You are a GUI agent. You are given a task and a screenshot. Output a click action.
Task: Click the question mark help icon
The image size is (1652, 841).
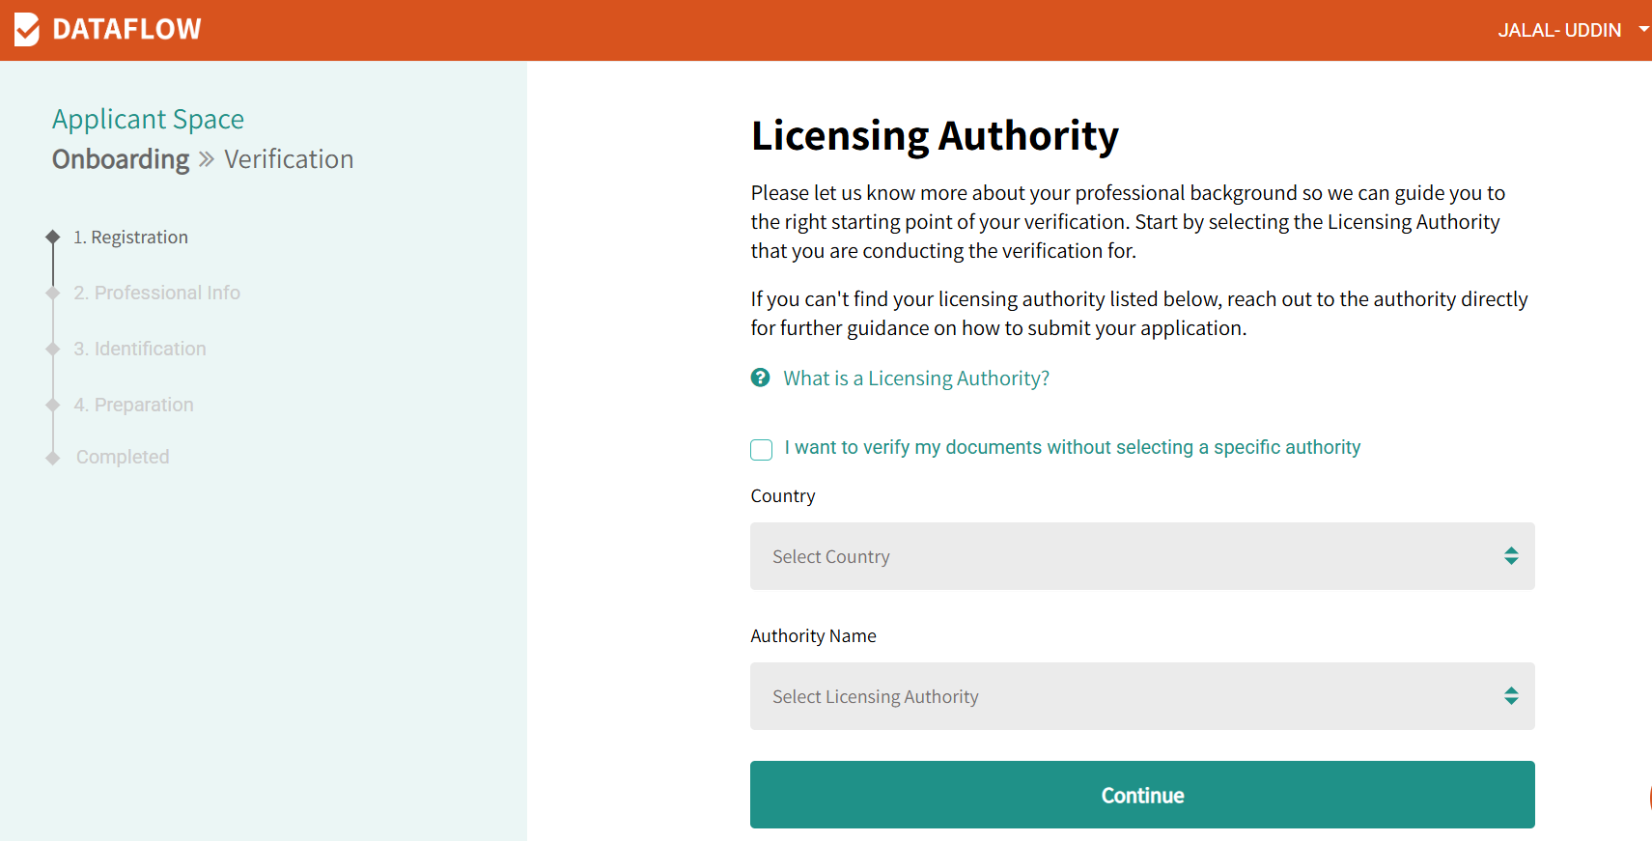pyautogui.click(x=761, y=378)
